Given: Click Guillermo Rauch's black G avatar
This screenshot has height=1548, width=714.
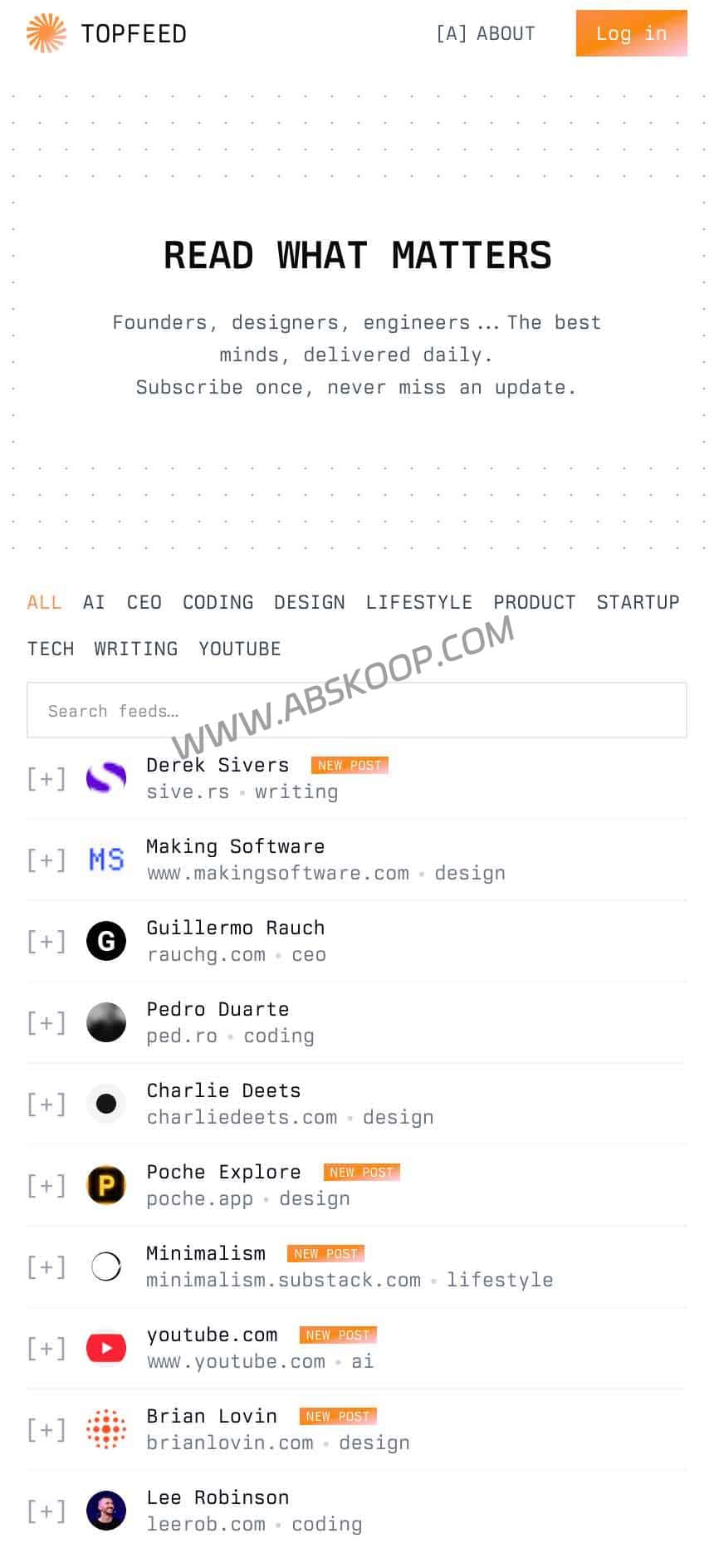Looking at the screenshot, I should pyautogui.click(x=106, y=941).
